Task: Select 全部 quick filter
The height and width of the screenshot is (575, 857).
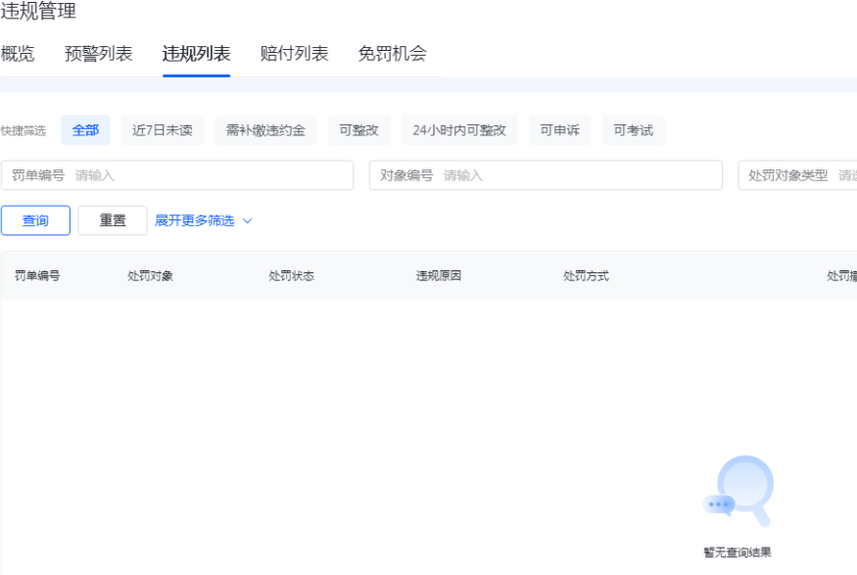Action: (85, 130)
